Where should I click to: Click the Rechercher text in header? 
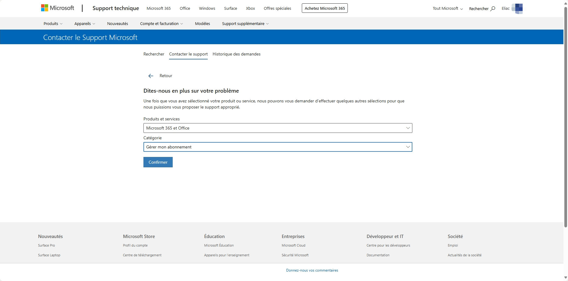click(479, 9)
